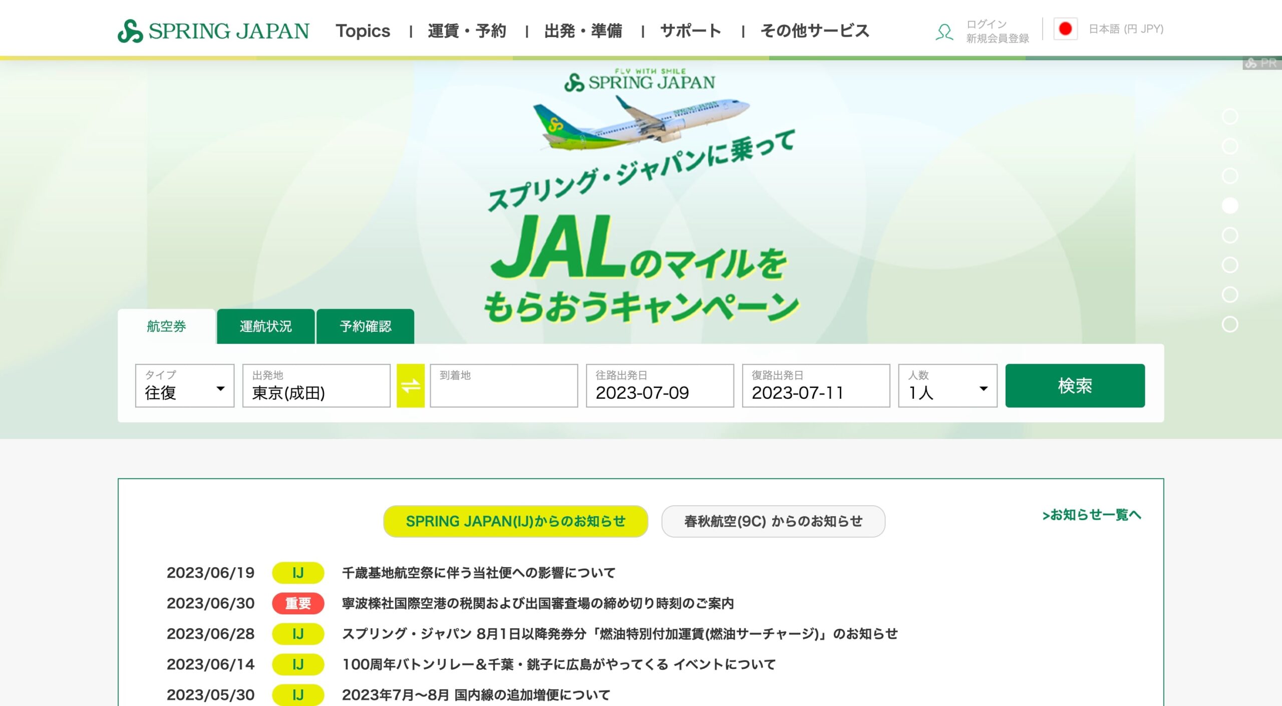Viewport: 1282px width, 706px height.
Task: Click the Japan flag language icon
Action: point(1065,29)
